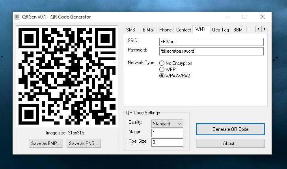Save the QR code as PNG

84,143
